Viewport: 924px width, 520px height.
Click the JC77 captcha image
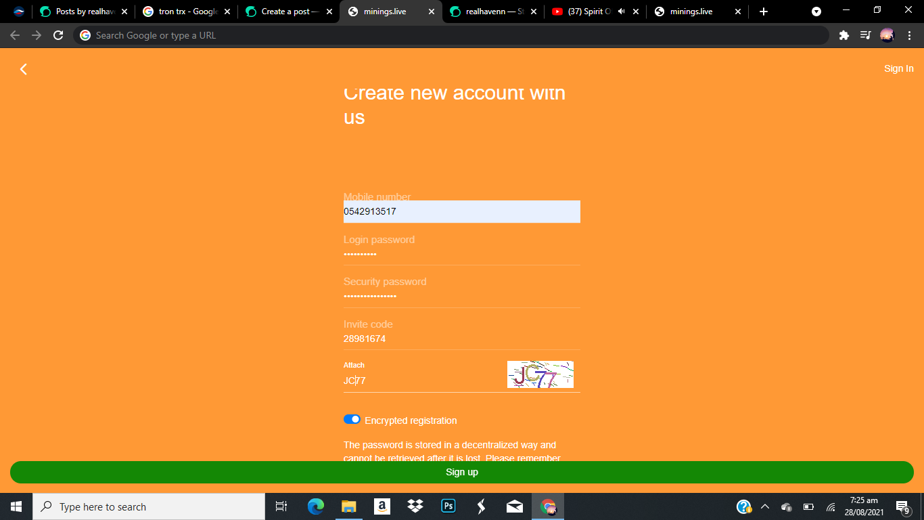(540, 374)
